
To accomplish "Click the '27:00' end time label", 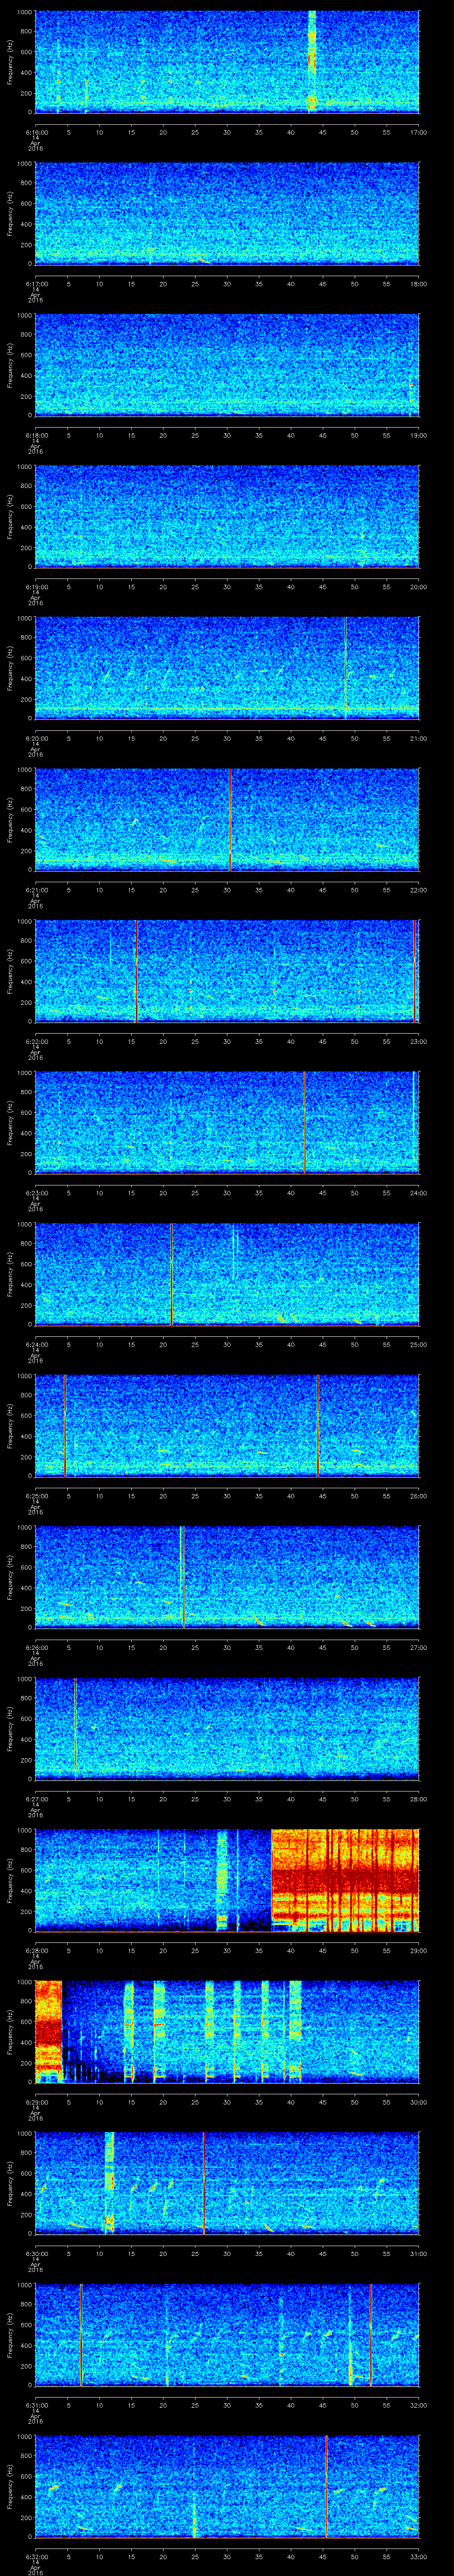I will (418, 1647).
